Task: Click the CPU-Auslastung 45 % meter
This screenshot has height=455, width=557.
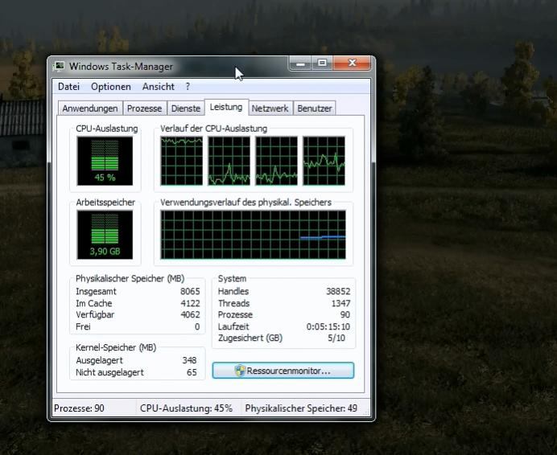Action: point(105,161)
